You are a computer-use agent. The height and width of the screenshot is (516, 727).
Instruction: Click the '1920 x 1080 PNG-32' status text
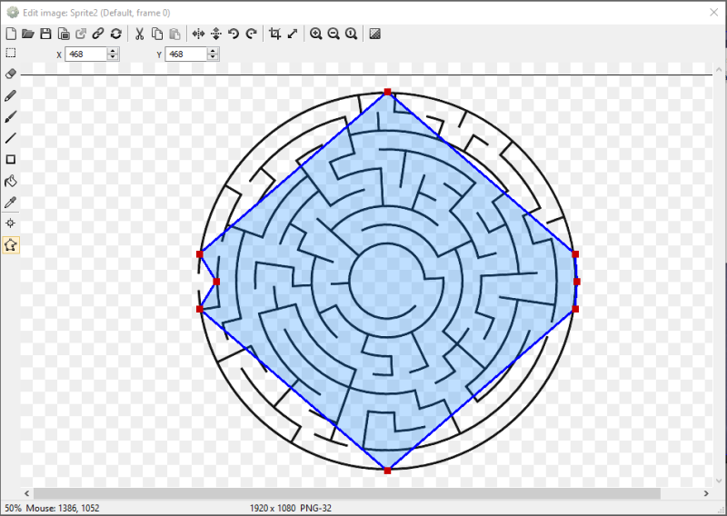click(x=291, y=508)
